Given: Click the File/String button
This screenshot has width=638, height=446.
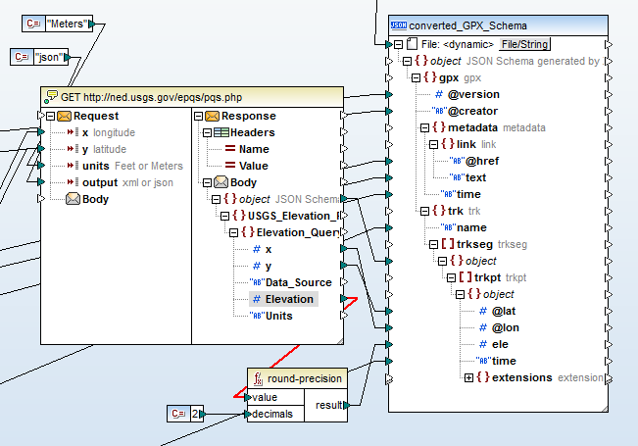Looking at the screenshot, I should [x=524, y=44].
